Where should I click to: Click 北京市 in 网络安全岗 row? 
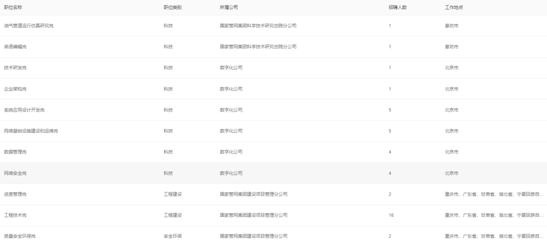coord(451,173)
